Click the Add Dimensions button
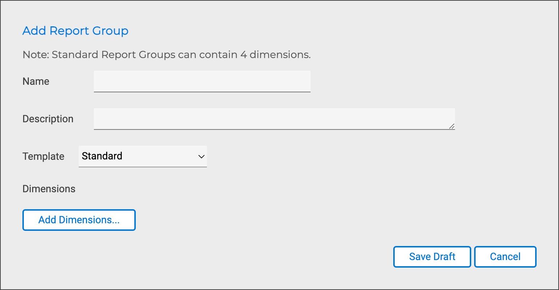559x290 pixels. [x=79, y=220]
